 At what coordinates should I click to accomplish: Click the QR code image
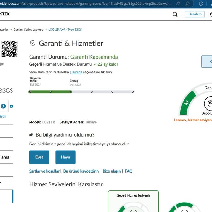click(x=9, y=49)
